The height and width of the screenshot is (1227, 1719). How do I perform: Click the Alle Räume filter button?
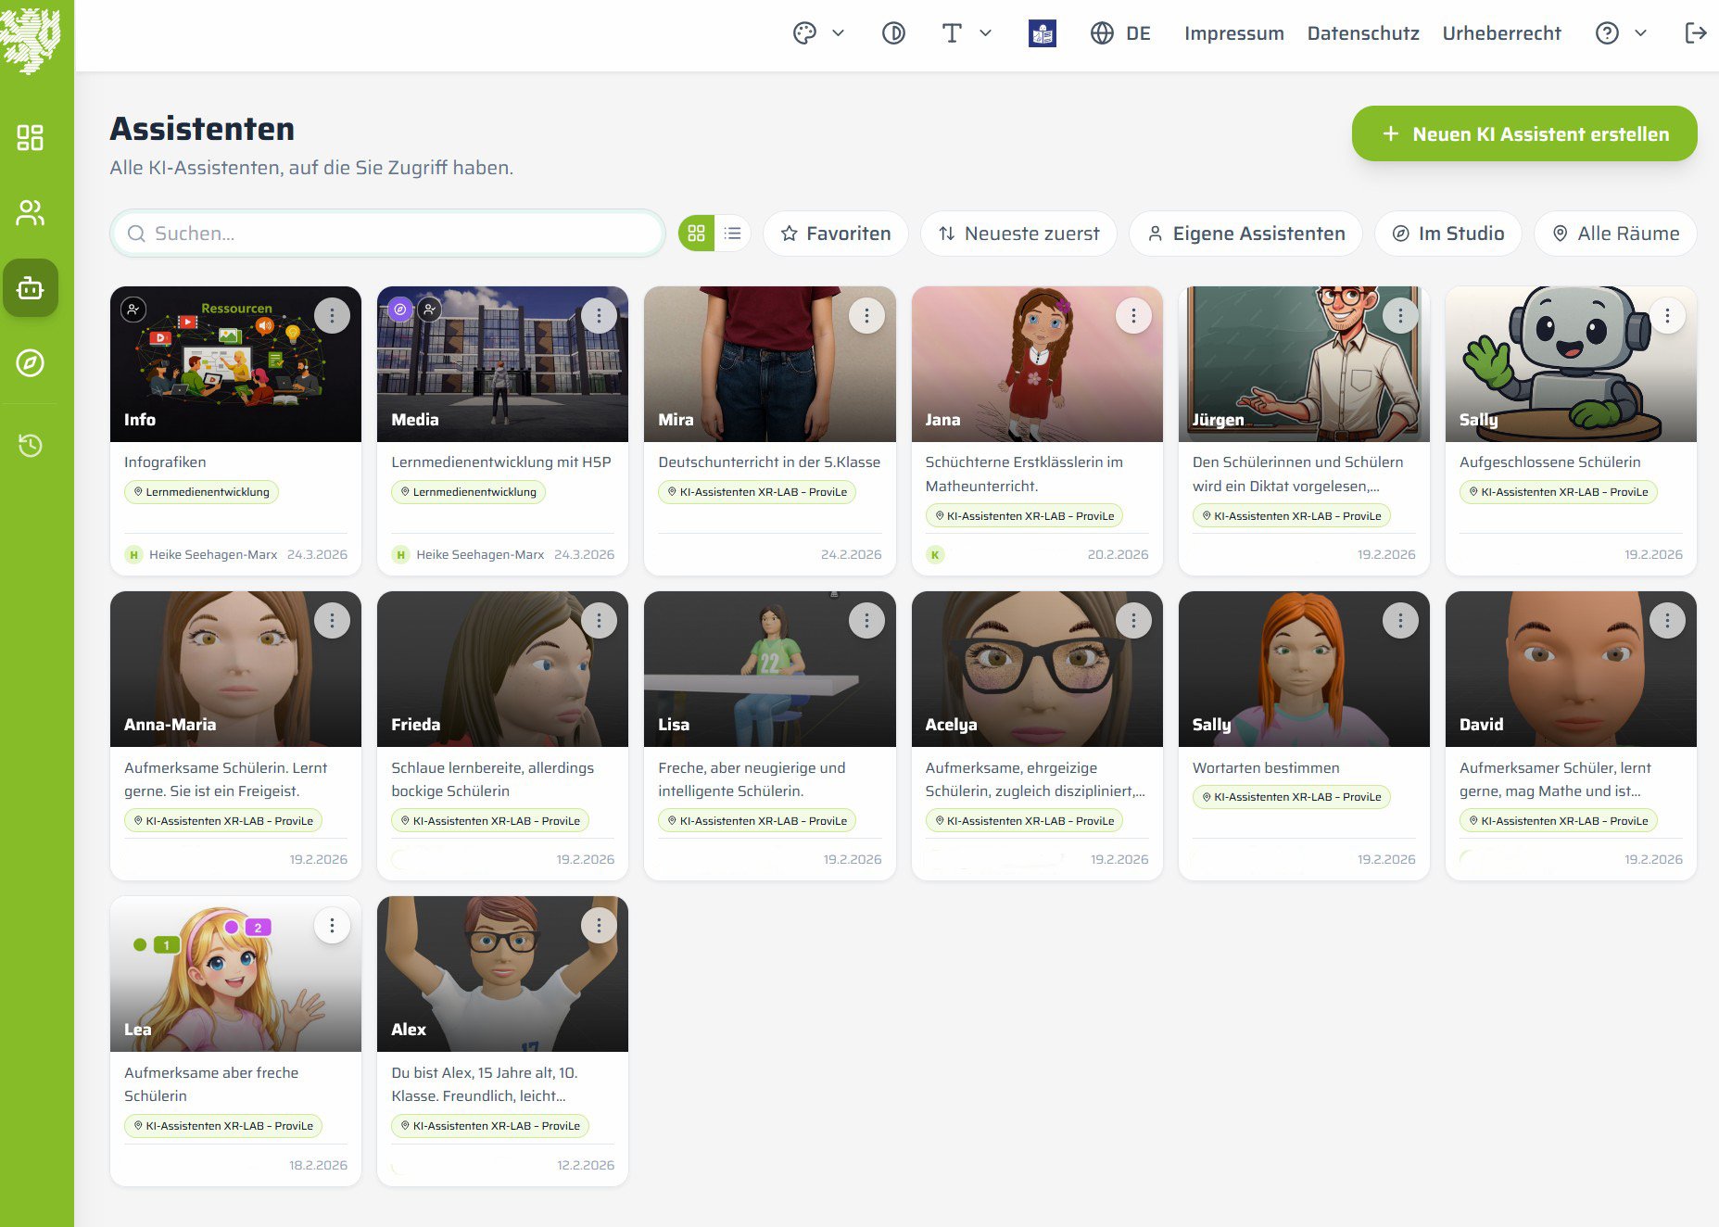coord(1615,234)
